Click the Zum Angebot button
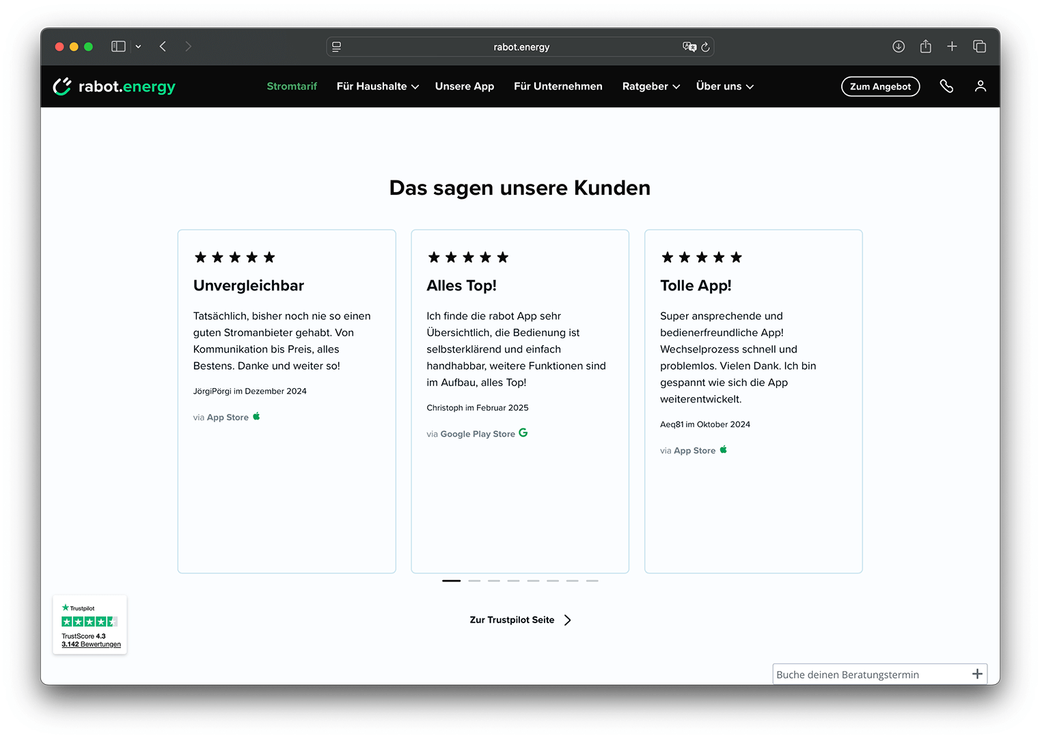Screen dimensions: 1040x738 click(880, 86)
